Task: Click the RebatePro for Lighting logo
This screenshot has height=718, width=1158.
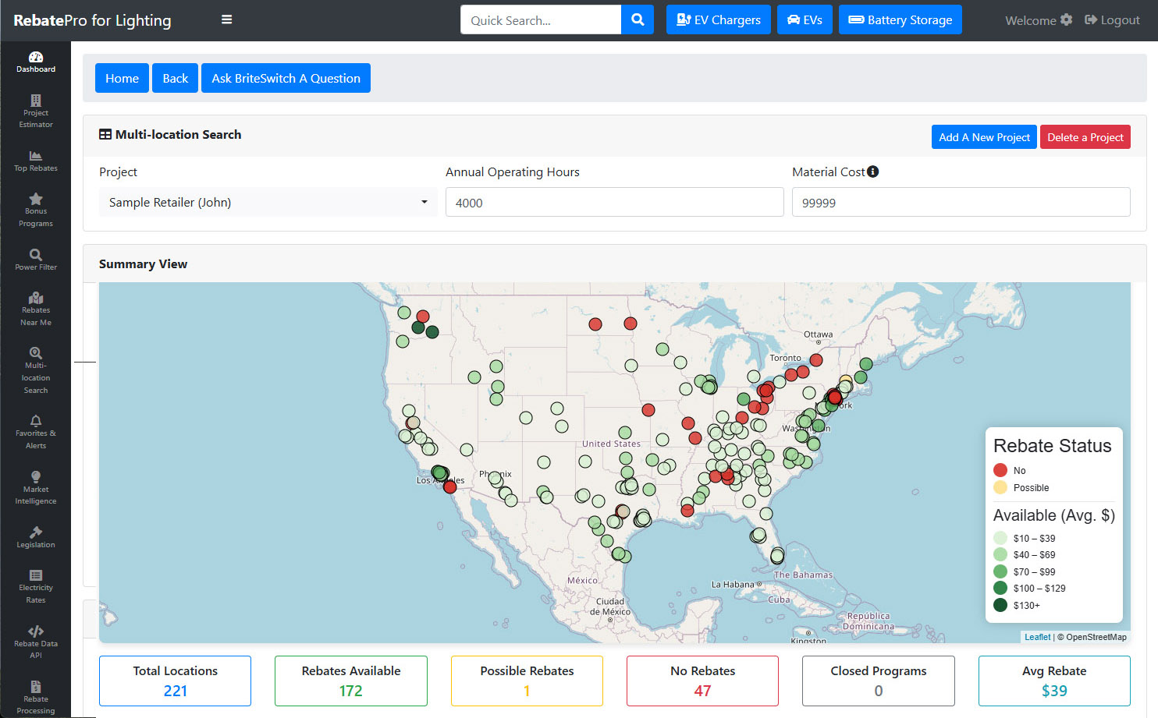Action: coord(92,20)
